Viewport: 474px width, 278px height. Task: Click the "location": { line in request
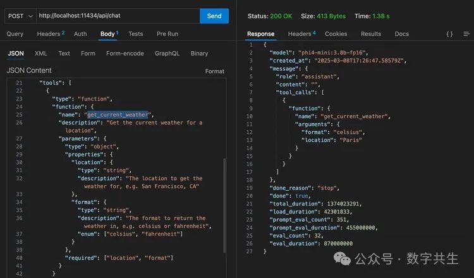[x=92, y=162]
